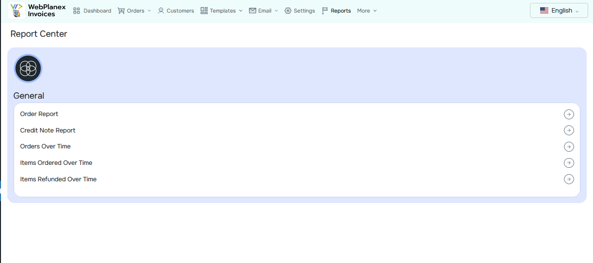Open the Customers page
Screen dimensions: 593x263
click(x=176, y=11)
